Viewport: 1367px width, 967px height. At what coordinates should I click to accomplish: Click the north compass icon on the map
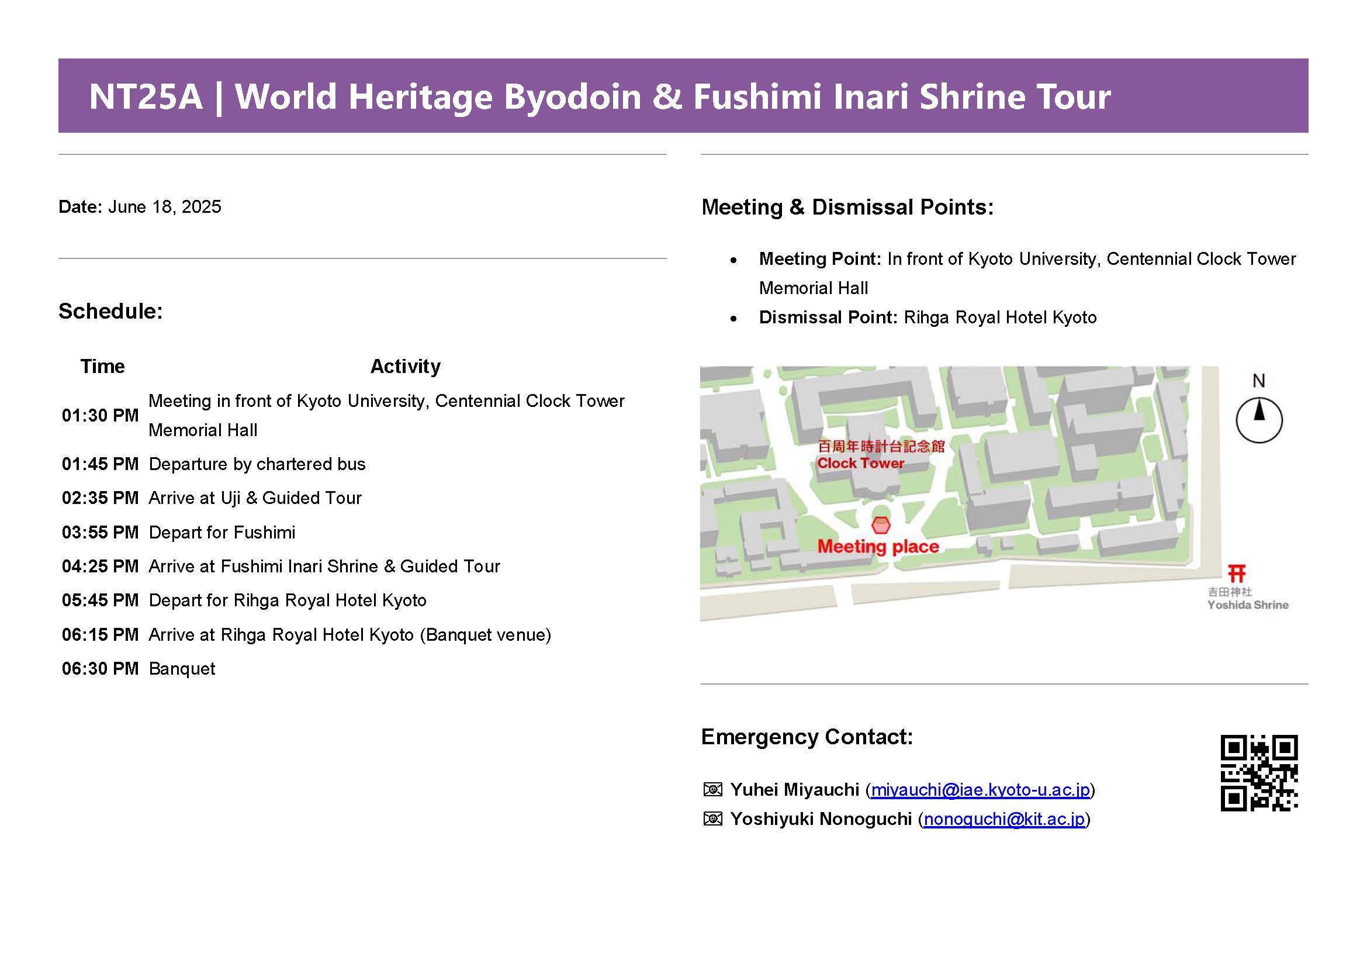point(1259,420)
